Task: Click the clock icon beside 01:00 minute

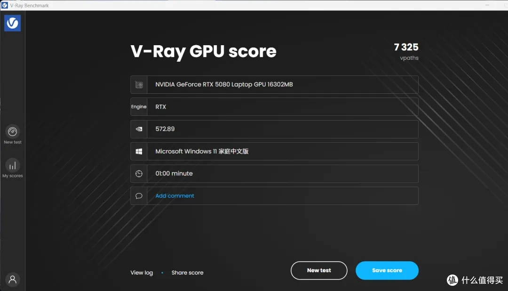Action: pos(139,174)
